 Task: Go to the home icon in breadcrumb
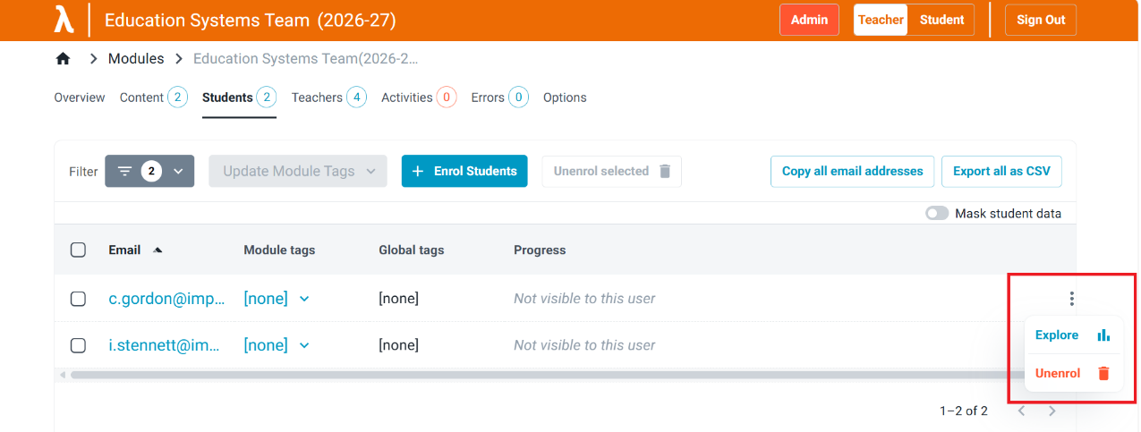[x=63, y=59]
